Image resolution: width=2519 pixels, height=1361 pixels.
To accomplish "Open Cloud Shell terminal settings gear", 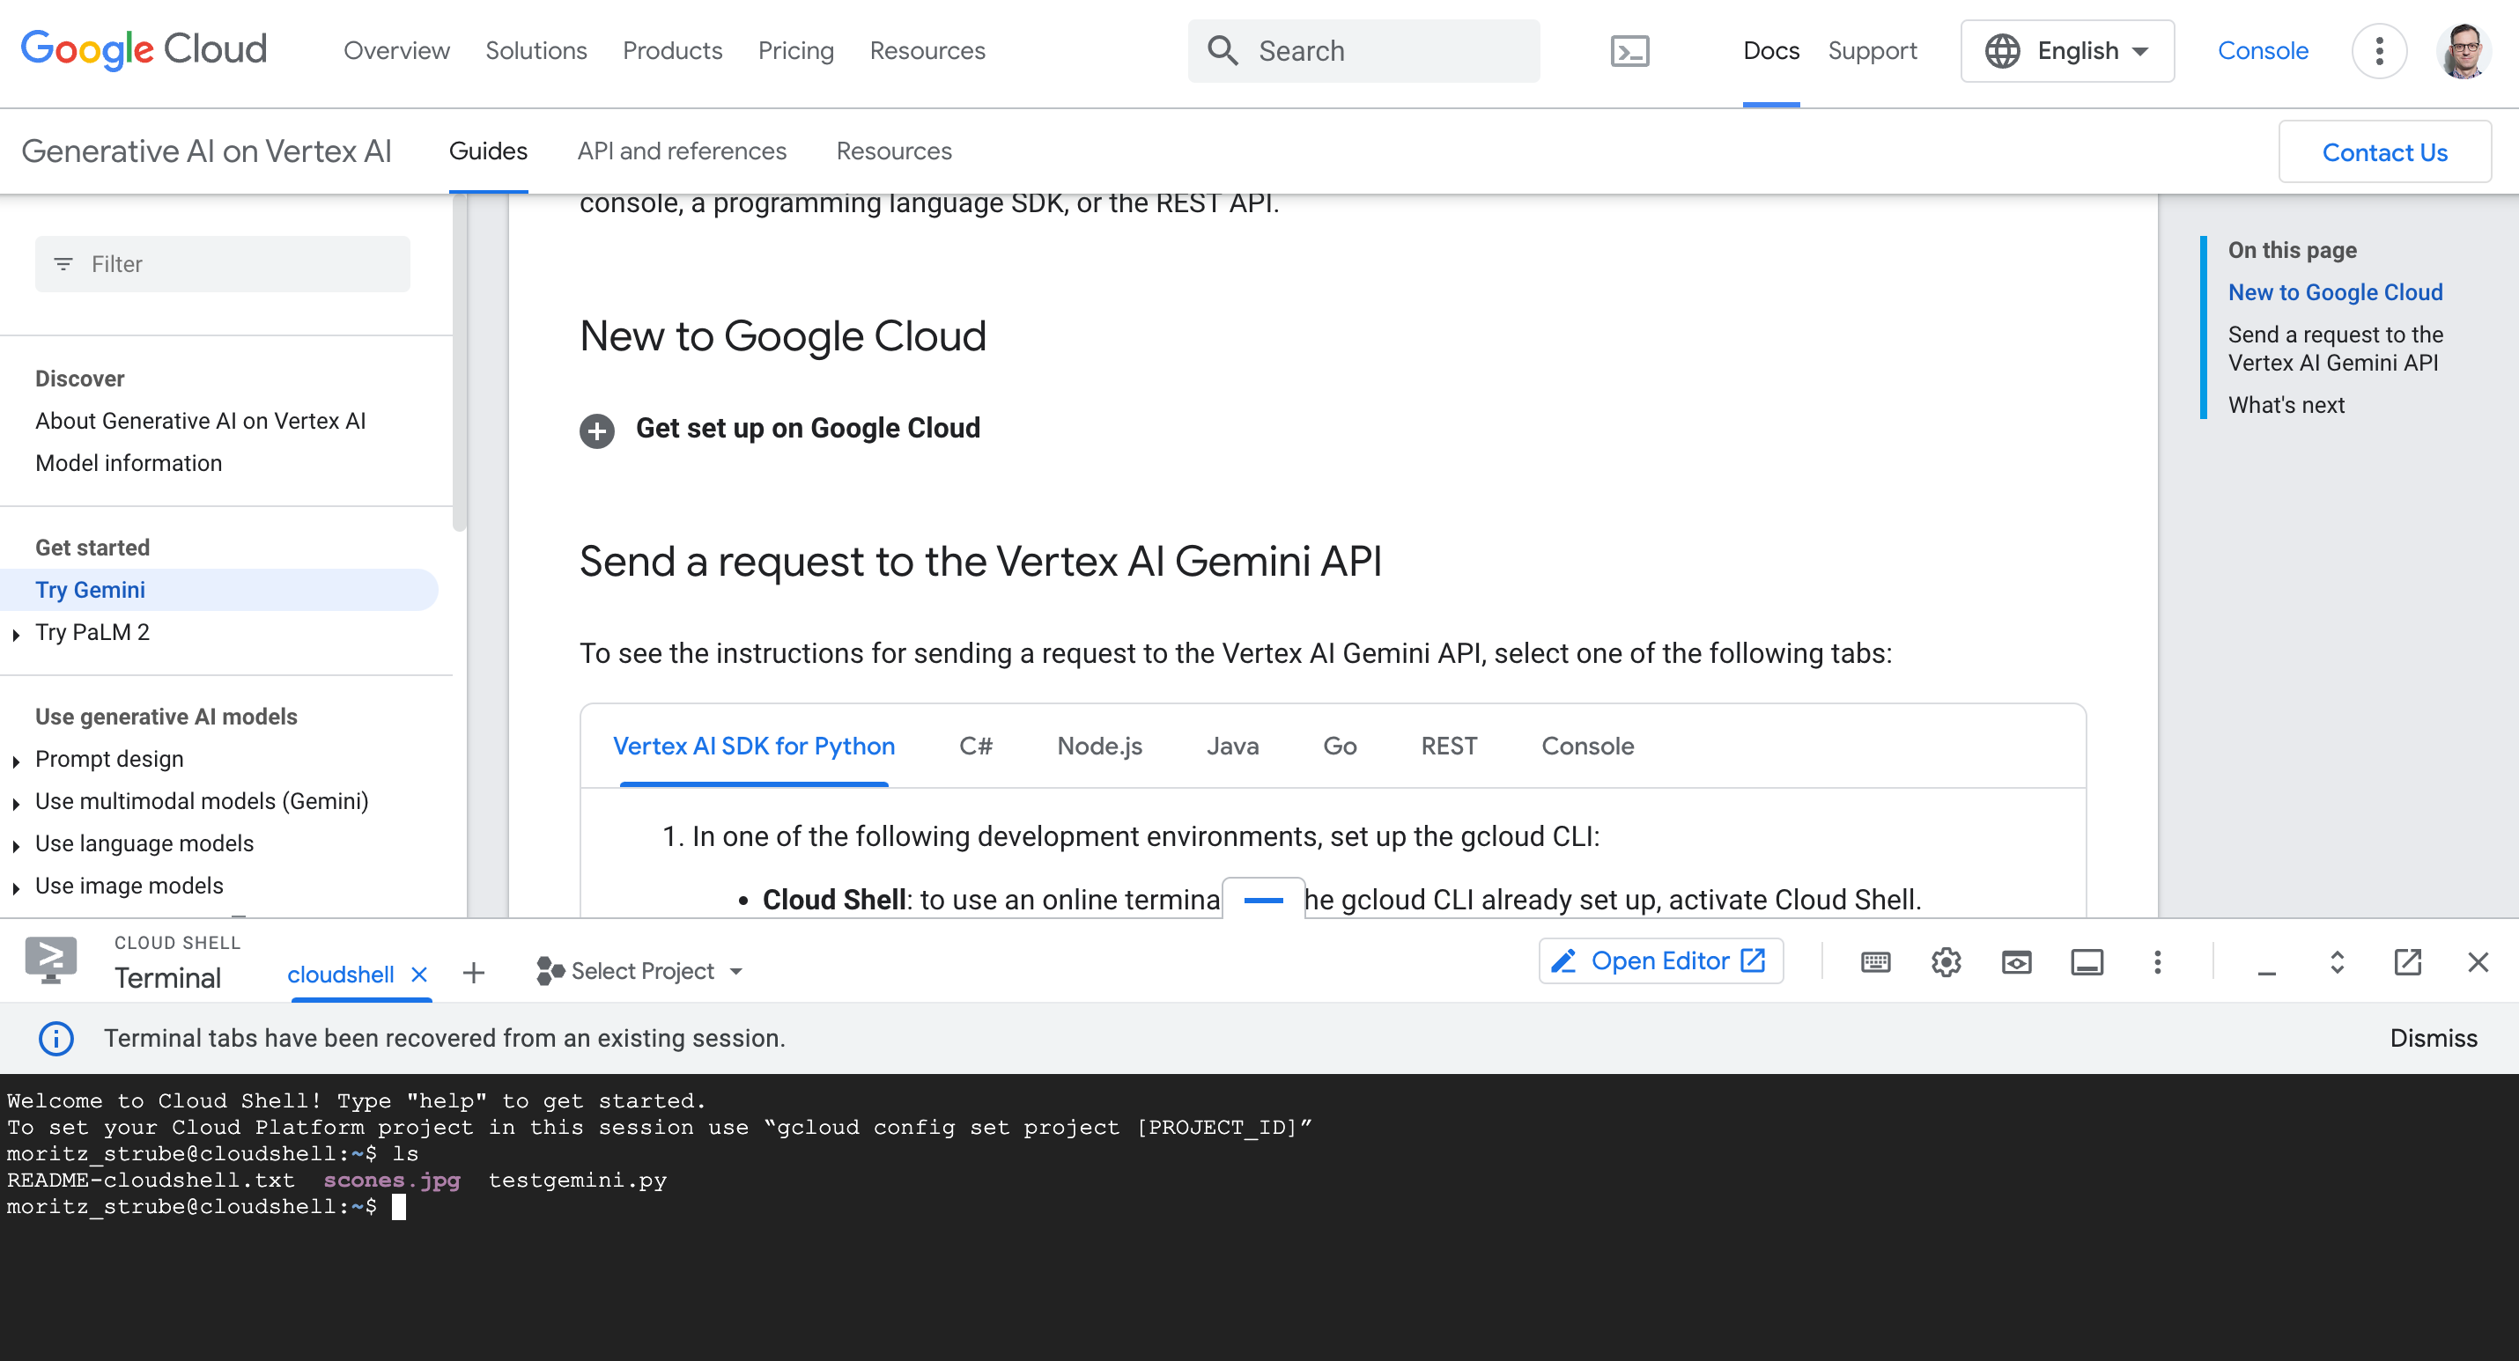I will tap(1946, 962).
